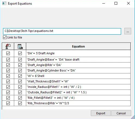
Task: Uncheck link checkbox for Draft_Angle@Base equation
Action: pos(20,60)
